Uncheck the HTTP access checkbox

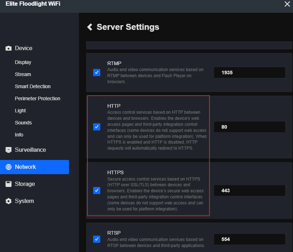point(97,127)
